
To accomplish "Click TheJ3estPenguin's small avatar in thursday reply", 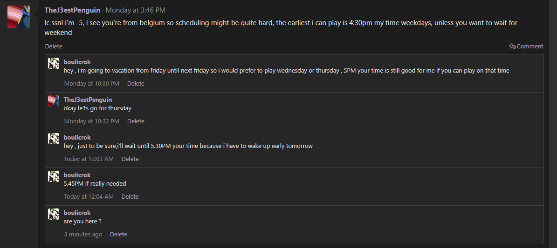I will pyautogui.click(x=54, y=101).
